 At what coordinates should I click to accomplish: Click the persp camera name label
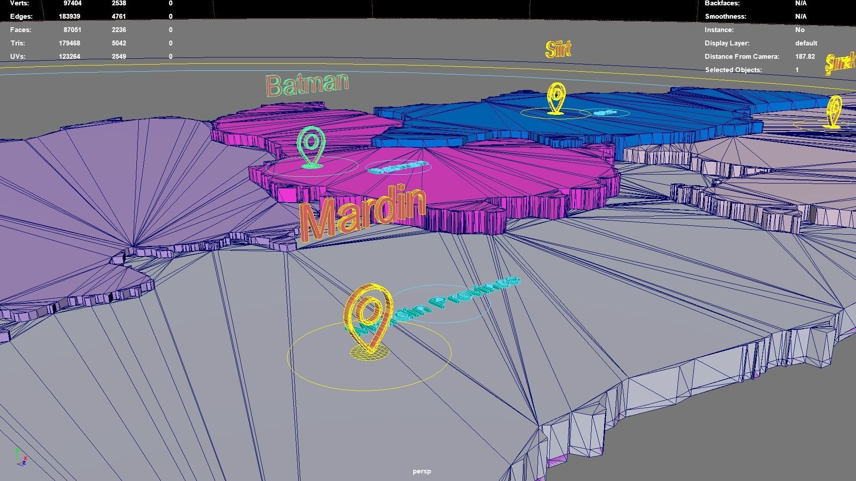[422, 471]
